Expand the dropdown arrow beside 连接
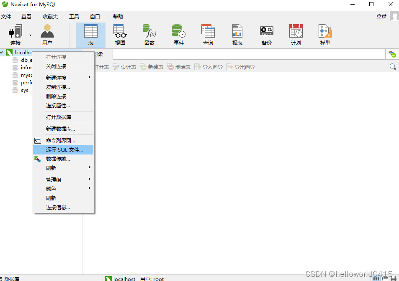Viewport: 399px width, 281px height. coord(30,35)
